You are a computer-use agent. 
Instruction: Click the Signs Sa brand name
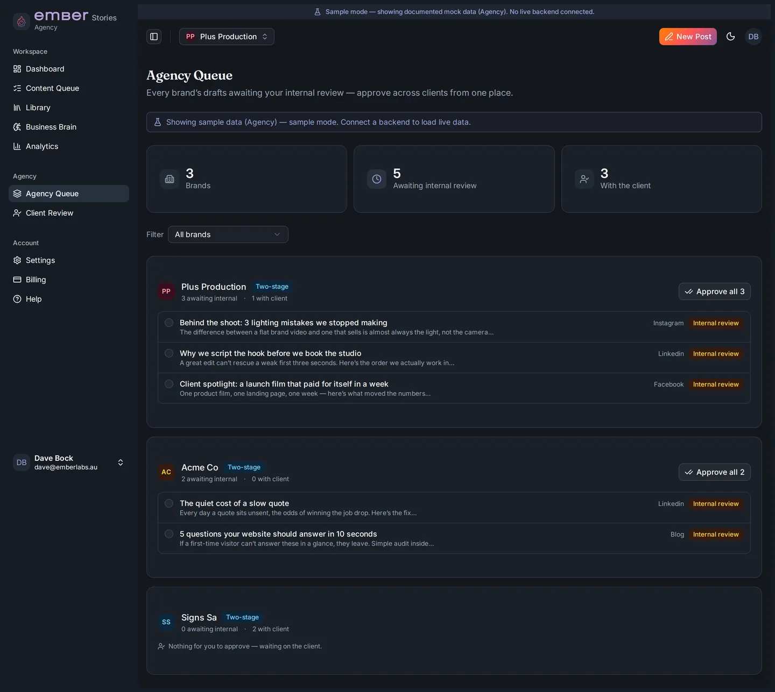click(x=199, y=617)
